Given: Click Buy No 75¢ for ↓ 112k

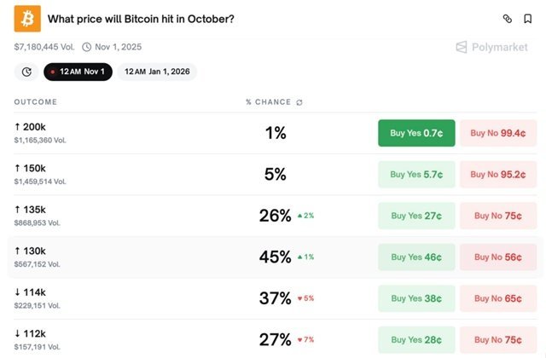Looking at the screenshot, I should [500, 339].
